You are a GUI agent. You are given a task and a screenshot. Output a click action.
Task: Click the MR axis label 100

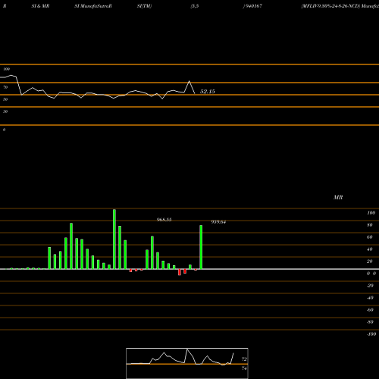click(371, 213)
